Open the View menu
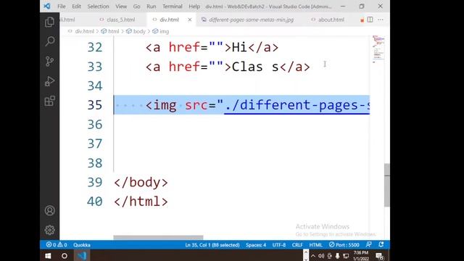Viewport: 464px width, 261px height. [121, 7]
